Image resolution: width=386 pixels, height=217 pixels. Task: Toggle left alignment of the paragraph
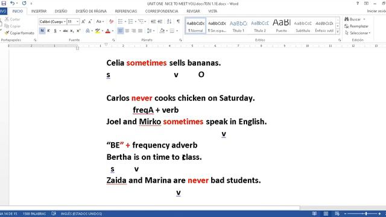[x=121, y=31]
